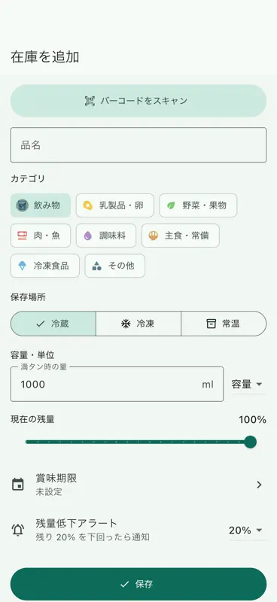Tap the 残量低下アラート bell icon
The image size is (277, 602).
tap(17, 531)
